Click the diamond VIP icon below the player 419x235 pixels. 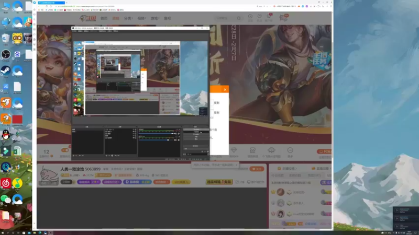[234, 150]
